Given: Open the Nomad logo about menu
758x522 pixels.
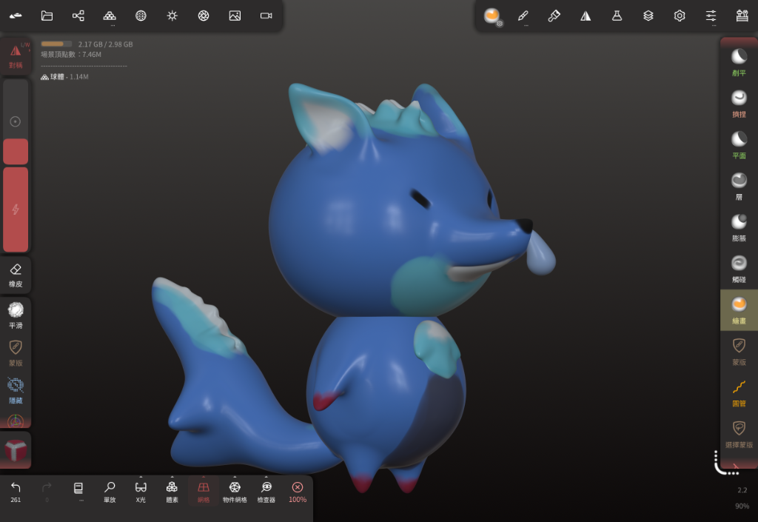Looking at the screenshot, I should pos(16,16).
